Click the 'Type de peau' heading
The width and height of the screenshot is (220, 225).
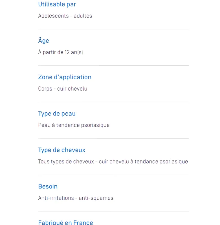point(57,114)
